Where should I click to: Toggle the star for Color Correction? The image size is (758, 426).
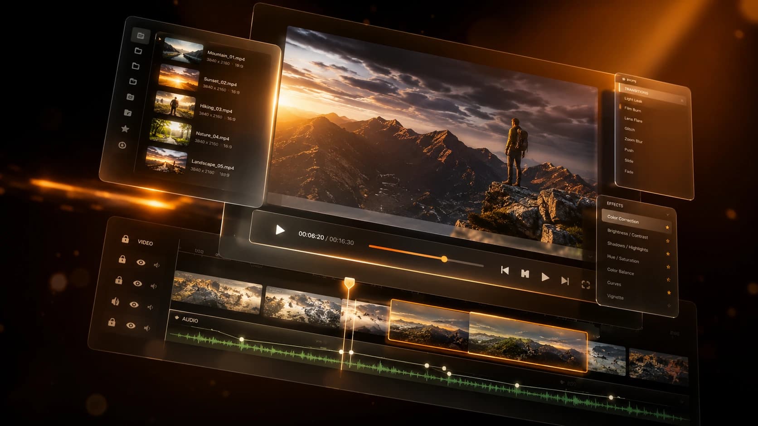667,227
